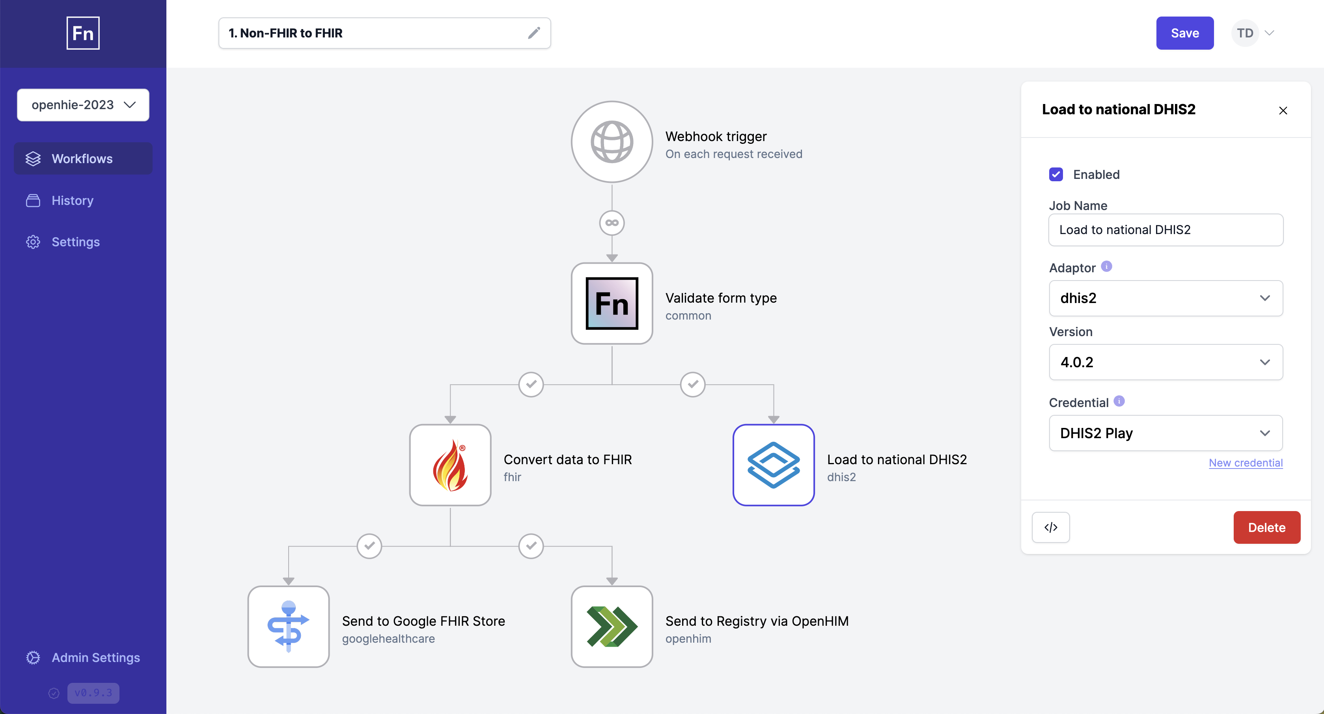1324x714 pixels.
Task: Click inside the Job Name field
Action: (1165, 230)
